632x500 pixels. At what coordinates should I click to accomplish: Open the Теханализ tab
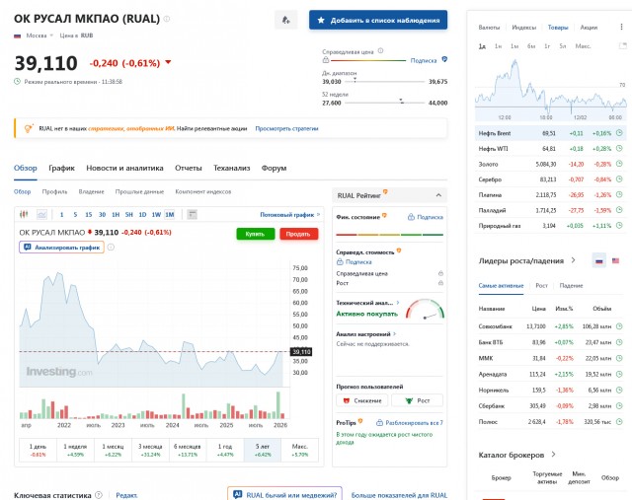click(232, 168)
